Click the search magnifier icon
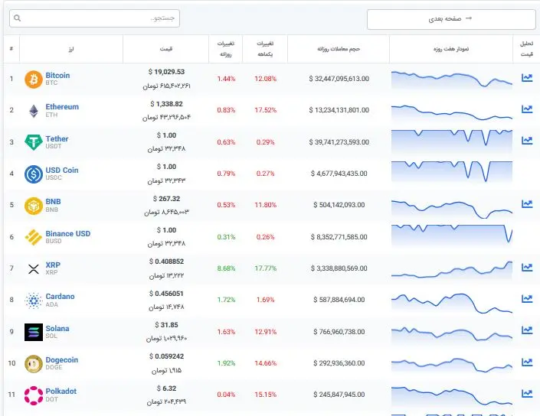Screen dimensions: 540x416 [x=17, y=18]
